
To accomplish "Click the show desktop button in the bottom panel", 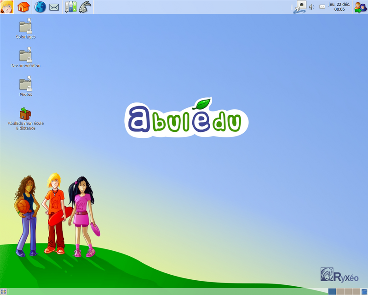I will point(3,292).
